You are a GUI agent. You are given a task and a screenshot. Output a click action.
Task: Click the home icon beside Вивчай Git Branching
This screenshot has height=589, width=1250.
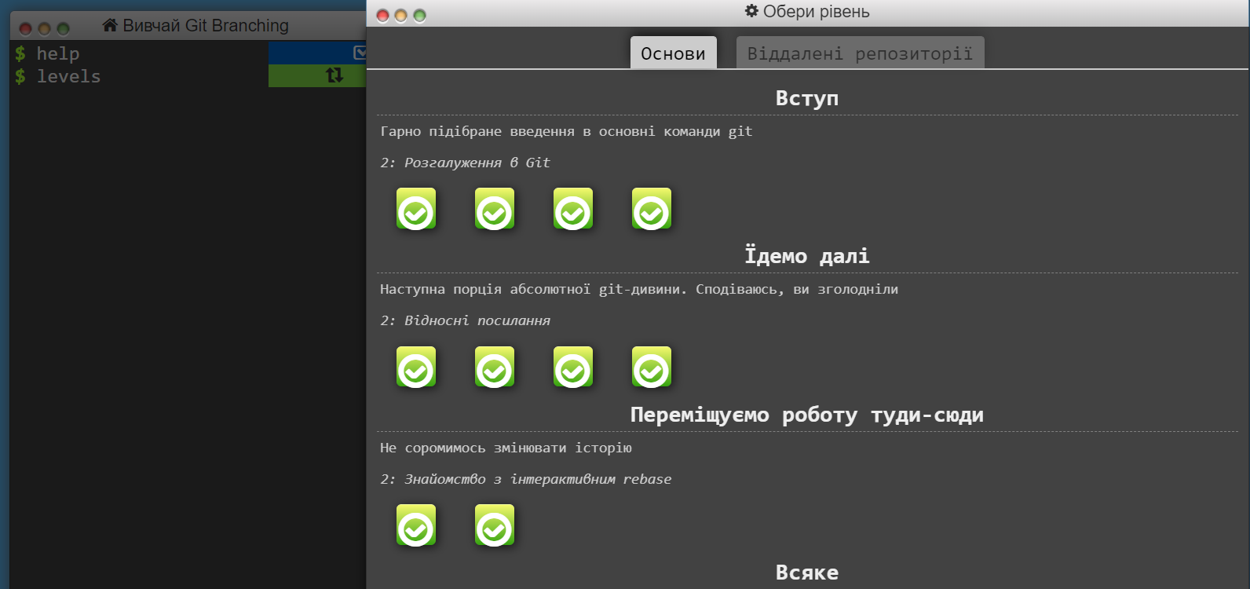point(110,25)
